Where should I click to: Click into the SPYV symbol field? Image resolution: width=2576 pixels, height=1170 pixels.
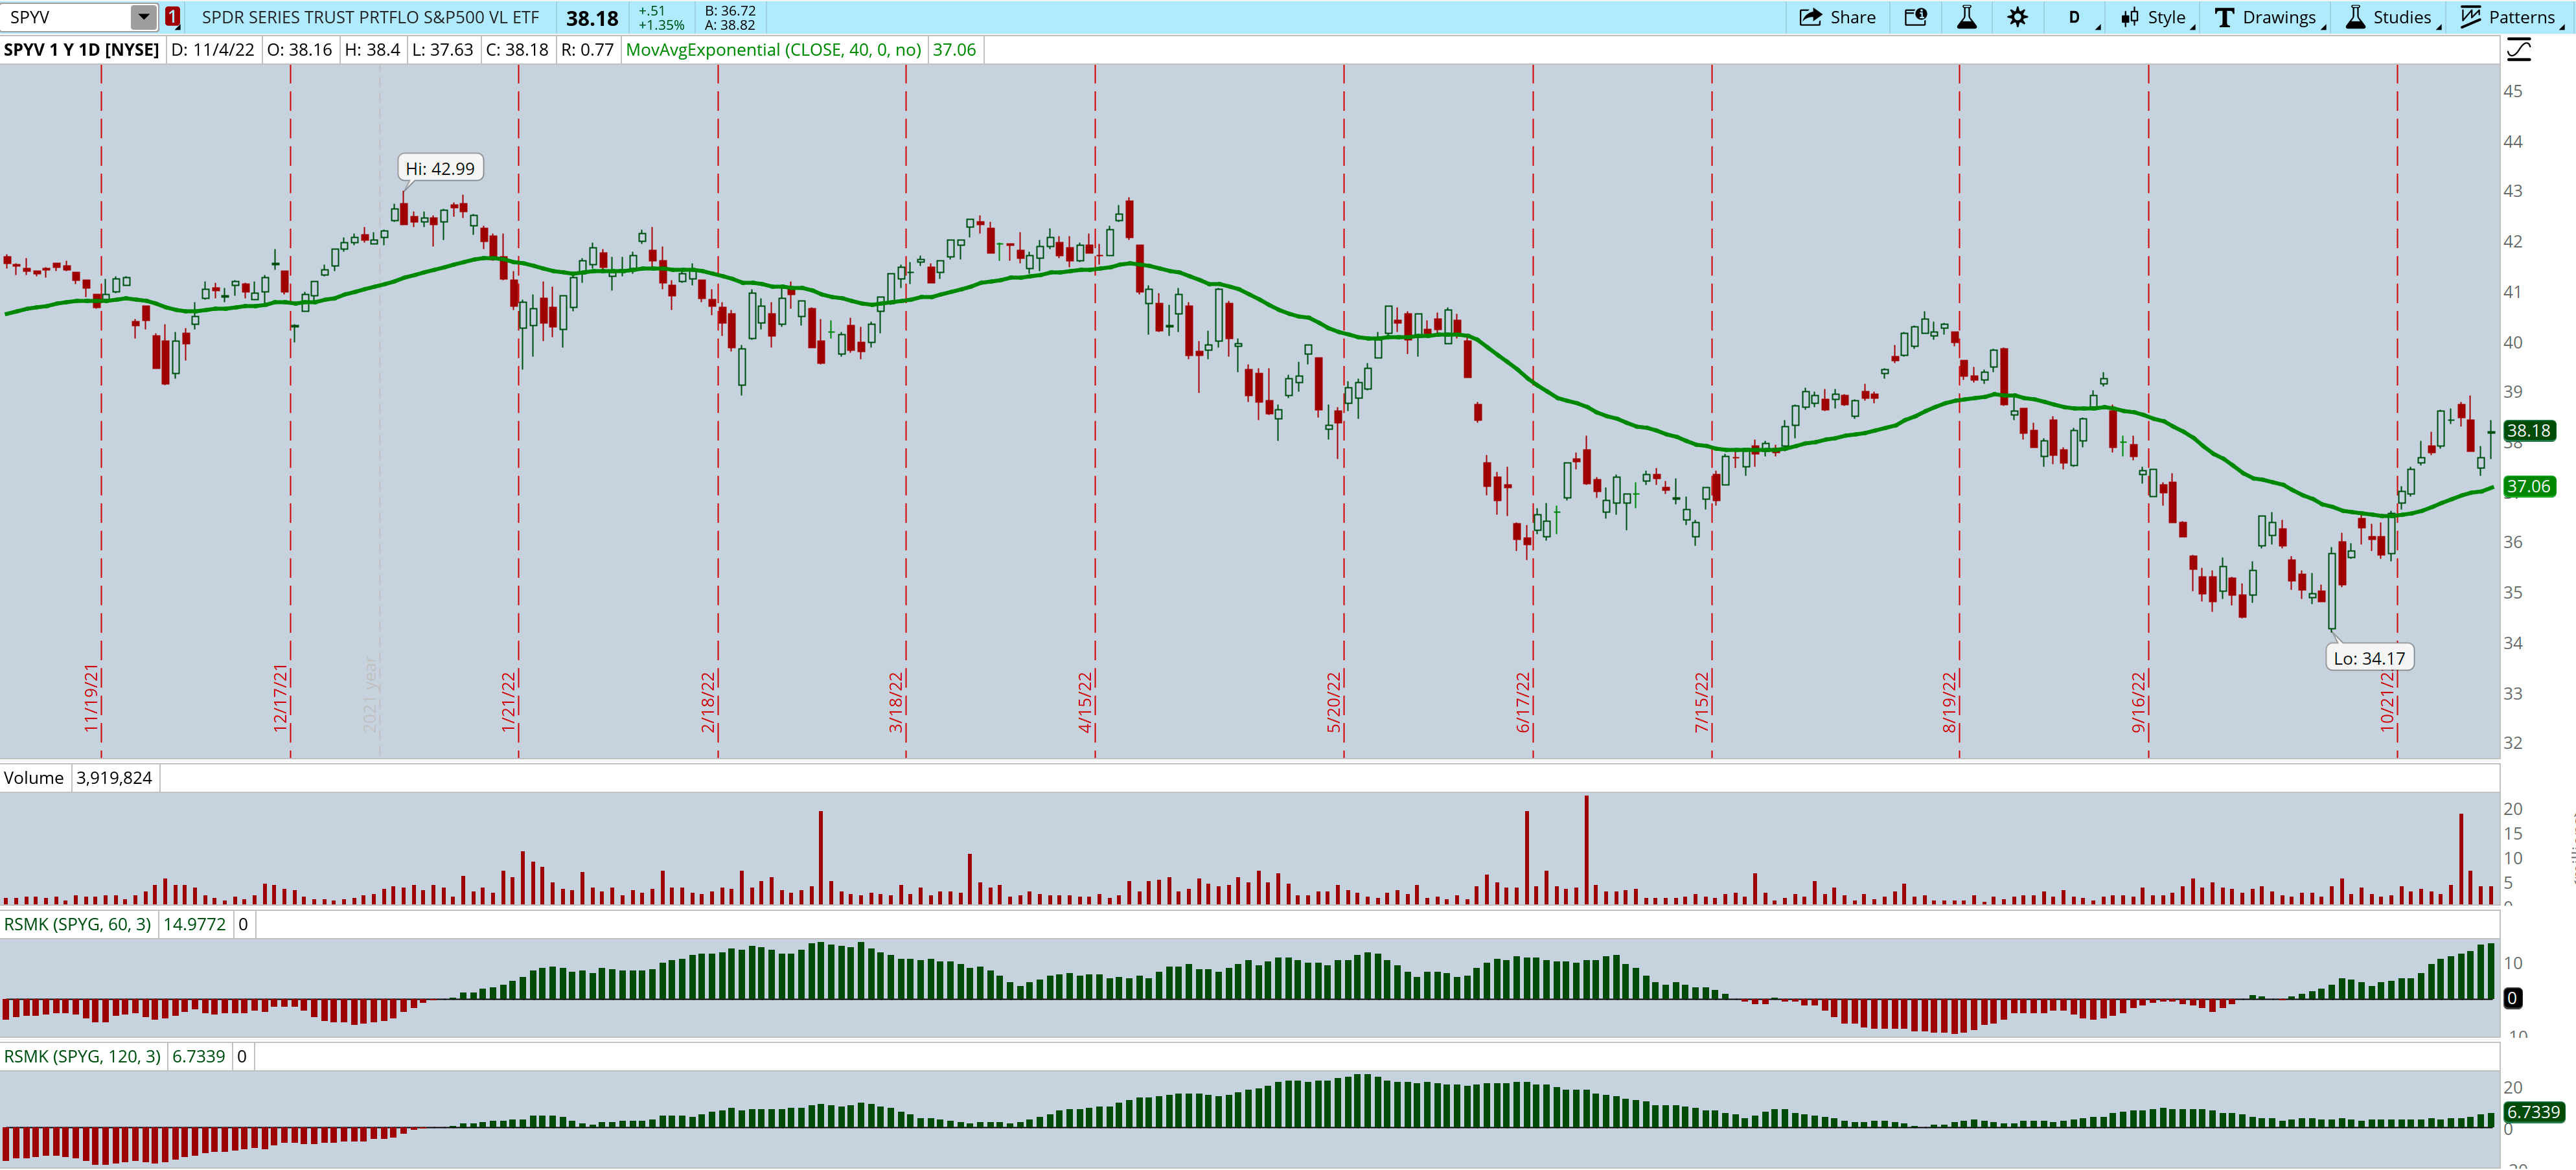click(x=66, y=17)
